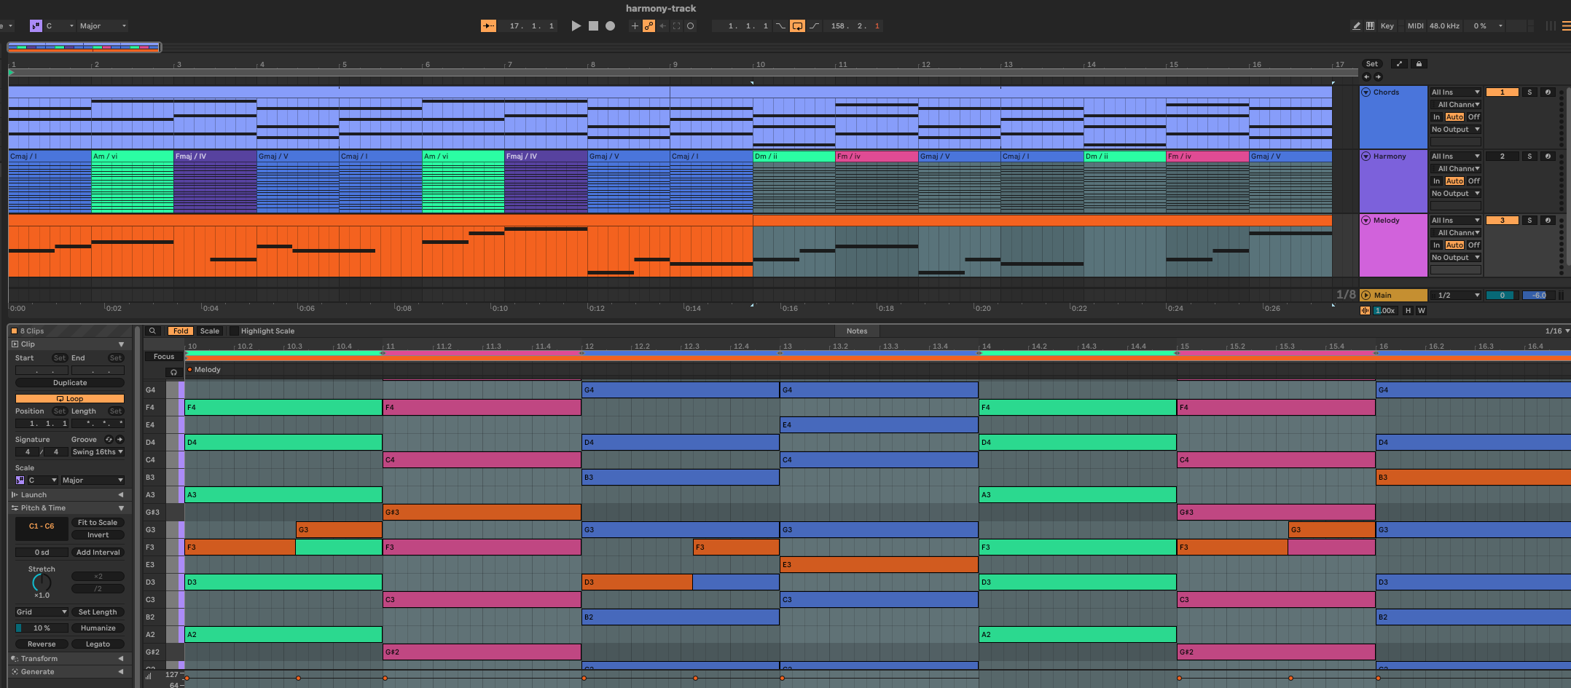Click the Main track play icon
The width and height of the screenshot is (1571, 688).
pyautogui.click(x=1366, y=296)
